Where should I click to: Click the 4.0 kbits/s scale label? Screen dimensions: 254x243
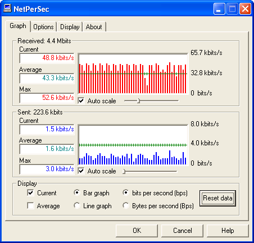point(205,143)
